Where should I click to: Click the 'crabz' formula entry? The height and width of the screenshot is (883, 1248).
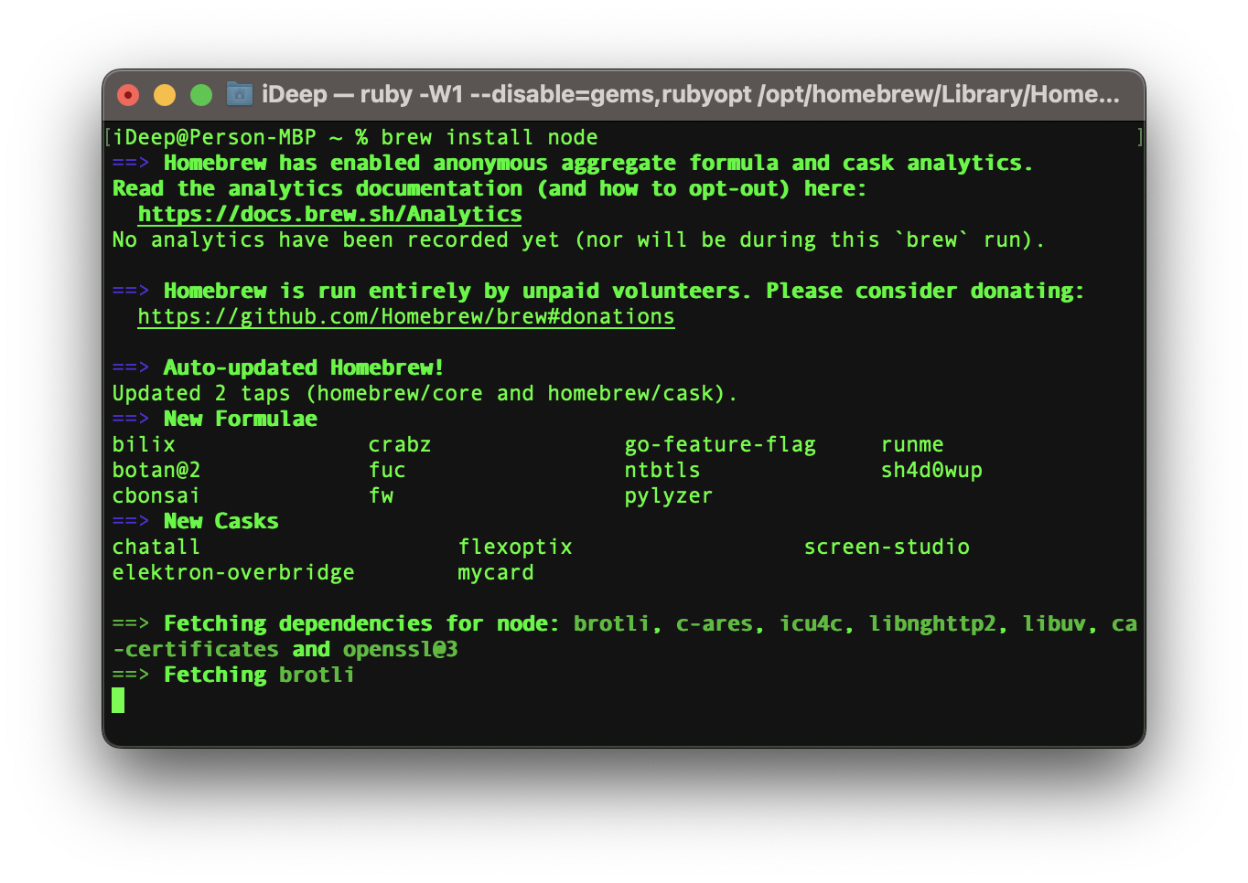coord(399,445)
